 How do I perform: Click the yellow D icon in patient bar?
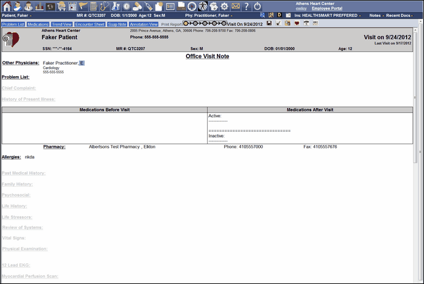pos(279,15)
